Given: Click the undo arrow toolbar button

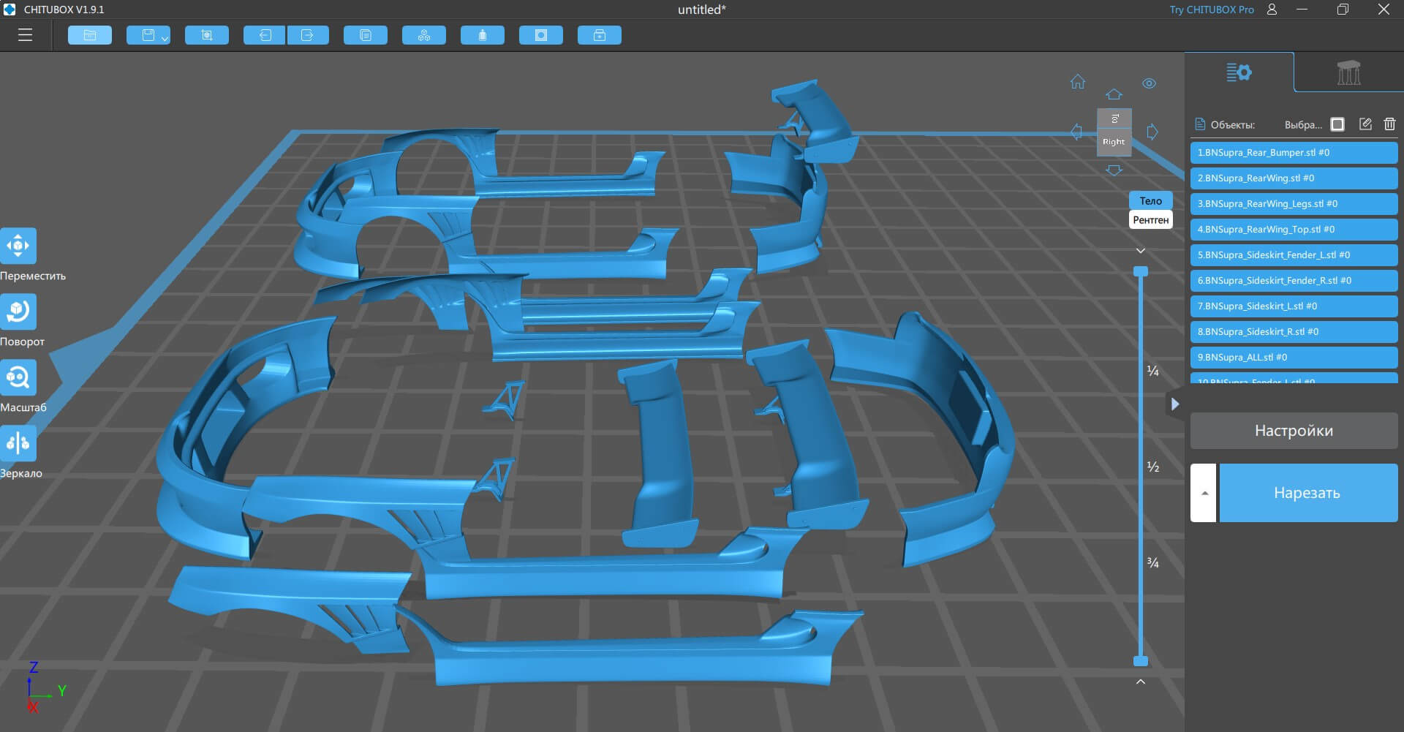Looking at the screenshot, I should 265,35.
